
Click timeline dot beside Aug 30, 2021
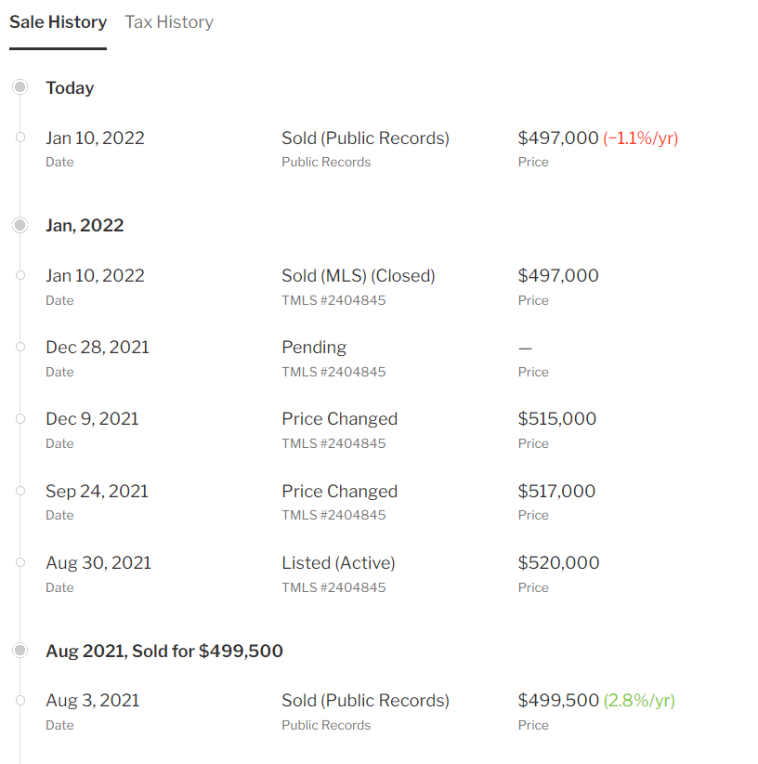[x=20, y=562]
